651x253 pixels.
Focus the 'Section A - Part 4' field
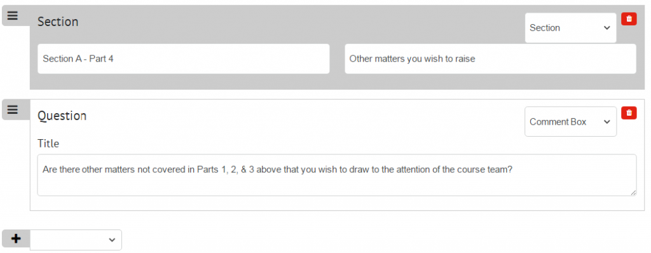point(184,58)
